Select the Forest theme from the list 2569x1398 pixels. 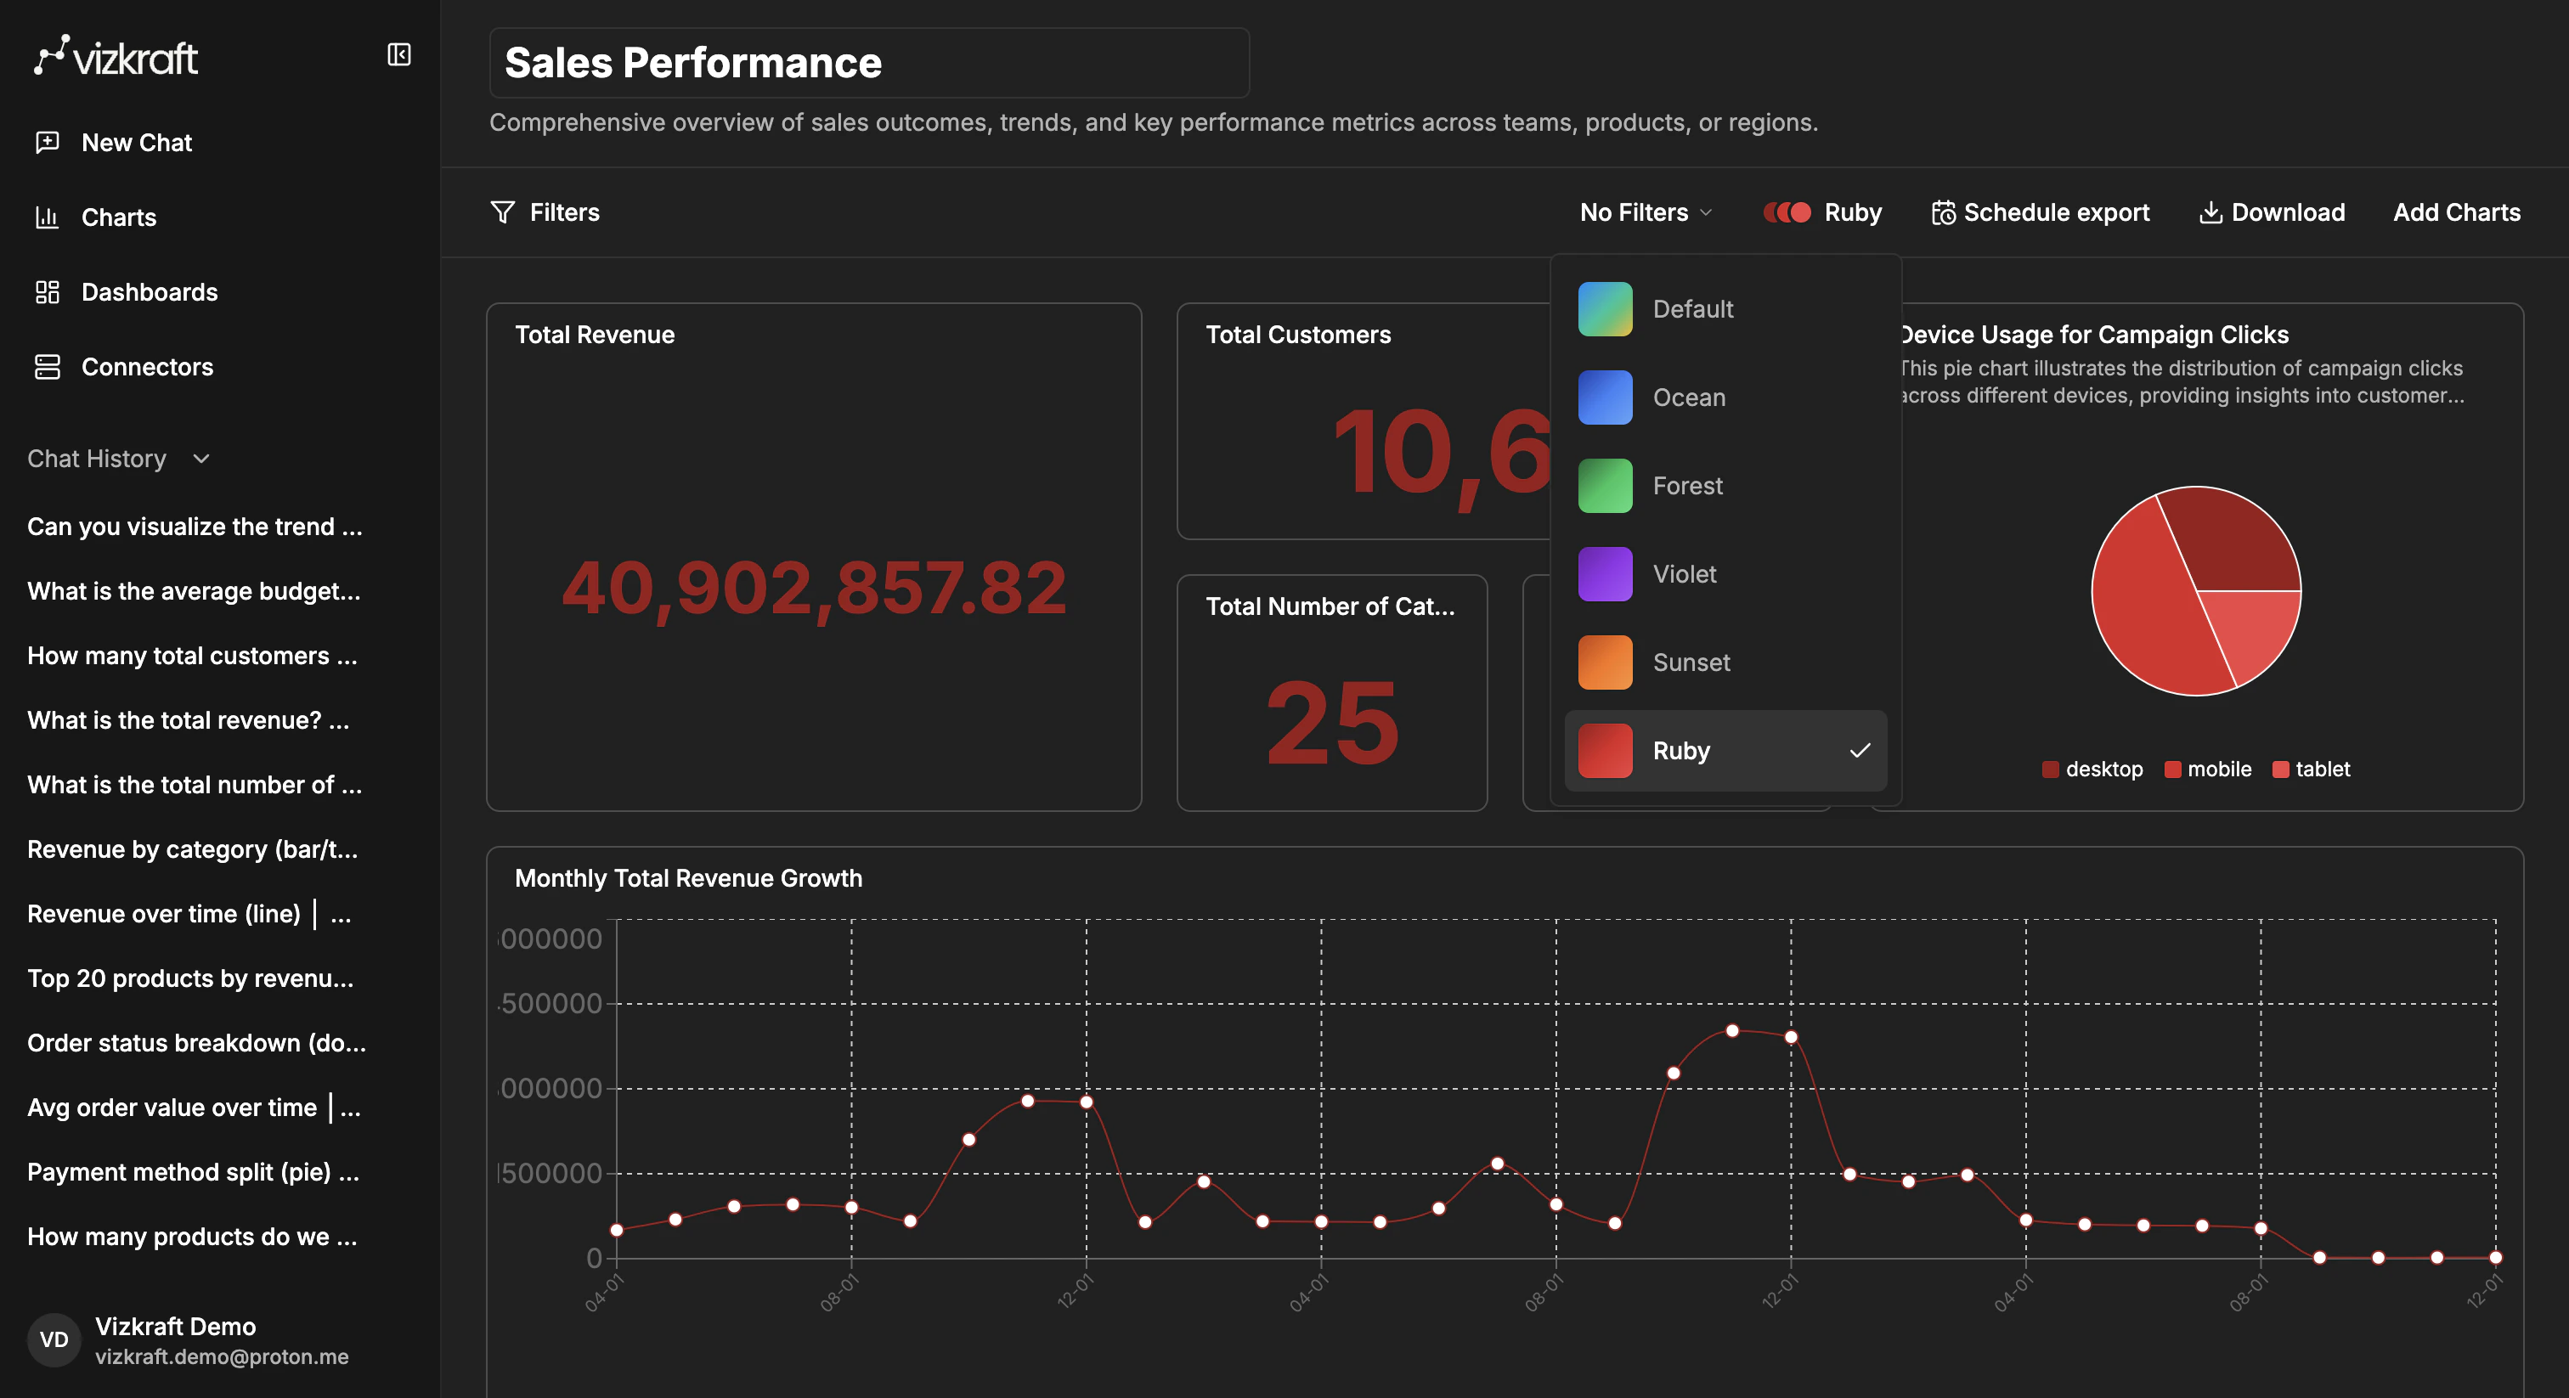1687,486
